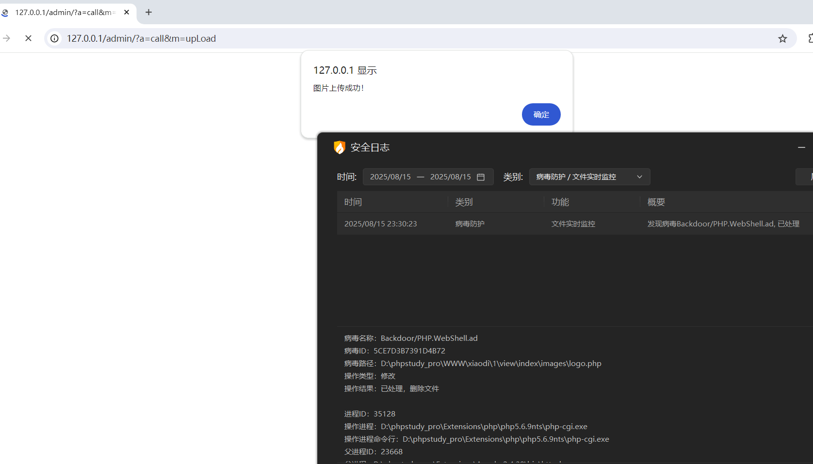Sort by the 时间 column header
813x464 pixels.
coord(353,202)
